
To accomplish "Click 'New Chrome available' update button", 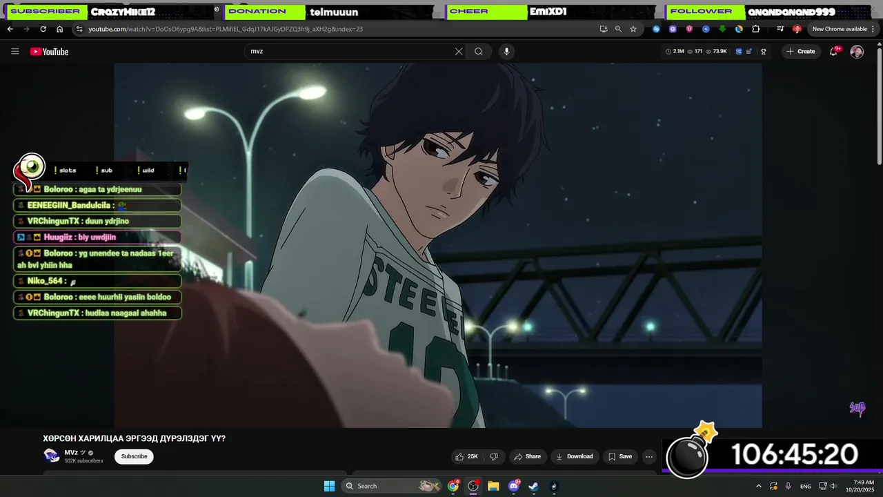I will (x=840, y=29).
